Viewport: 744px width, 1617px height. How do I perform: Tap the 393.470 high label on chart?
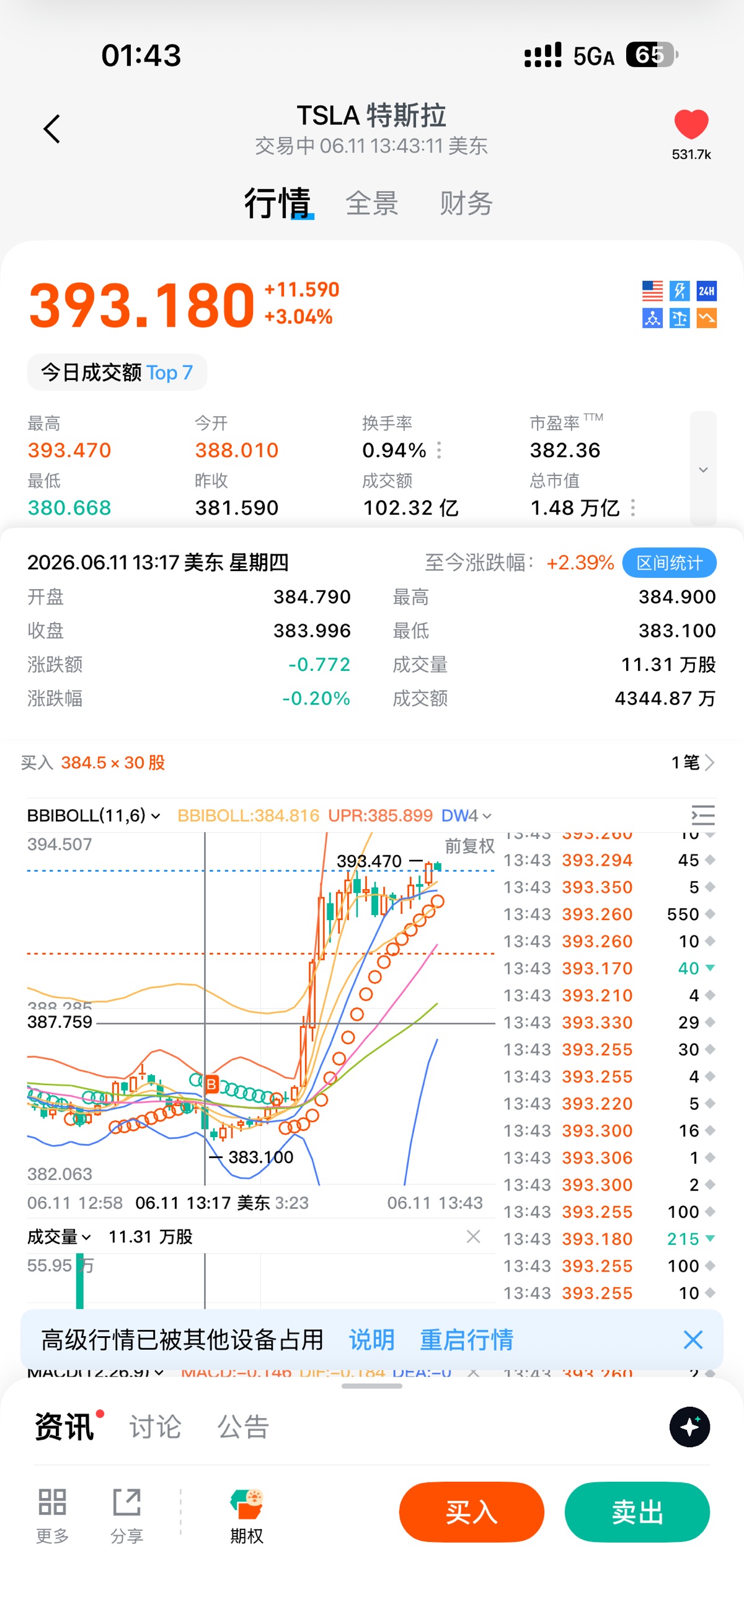[369, 861]
